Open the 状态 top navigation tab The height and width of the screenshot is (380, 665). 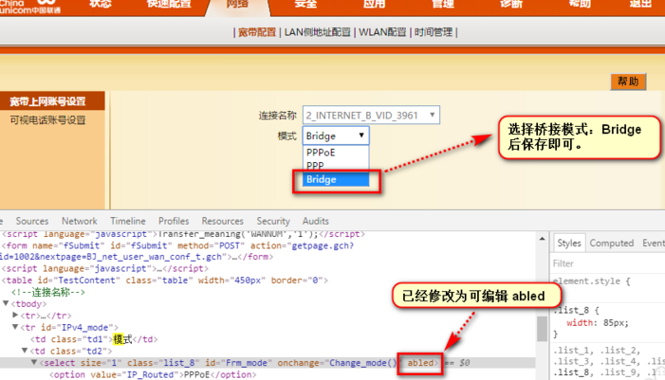[101, 4]
